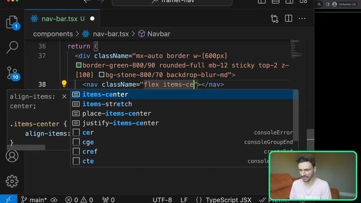Click the sync changes cloud icon
This screenshot has width=361, height=203.
coord(54,200)
